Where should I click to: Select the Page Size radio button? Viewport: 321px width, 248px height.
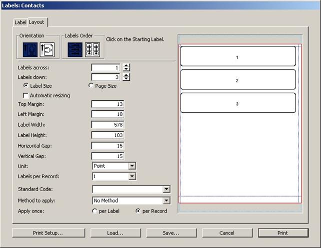click(91, 86)
